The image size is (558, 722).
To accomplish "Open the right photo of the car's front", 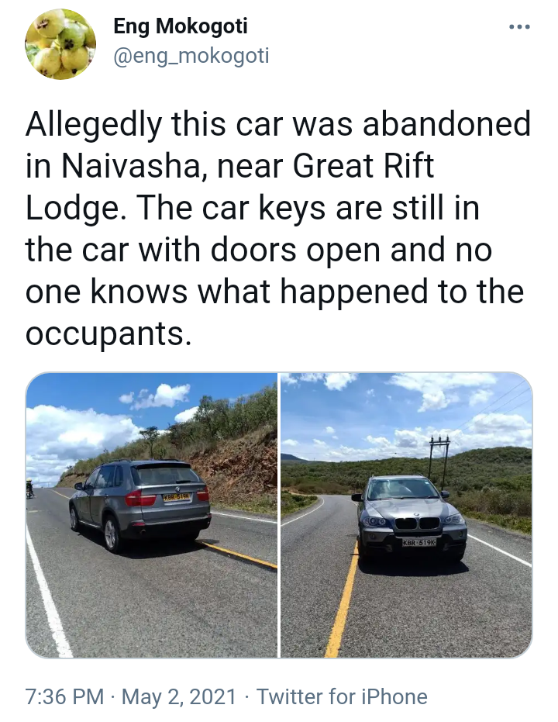I will [407, 515].
